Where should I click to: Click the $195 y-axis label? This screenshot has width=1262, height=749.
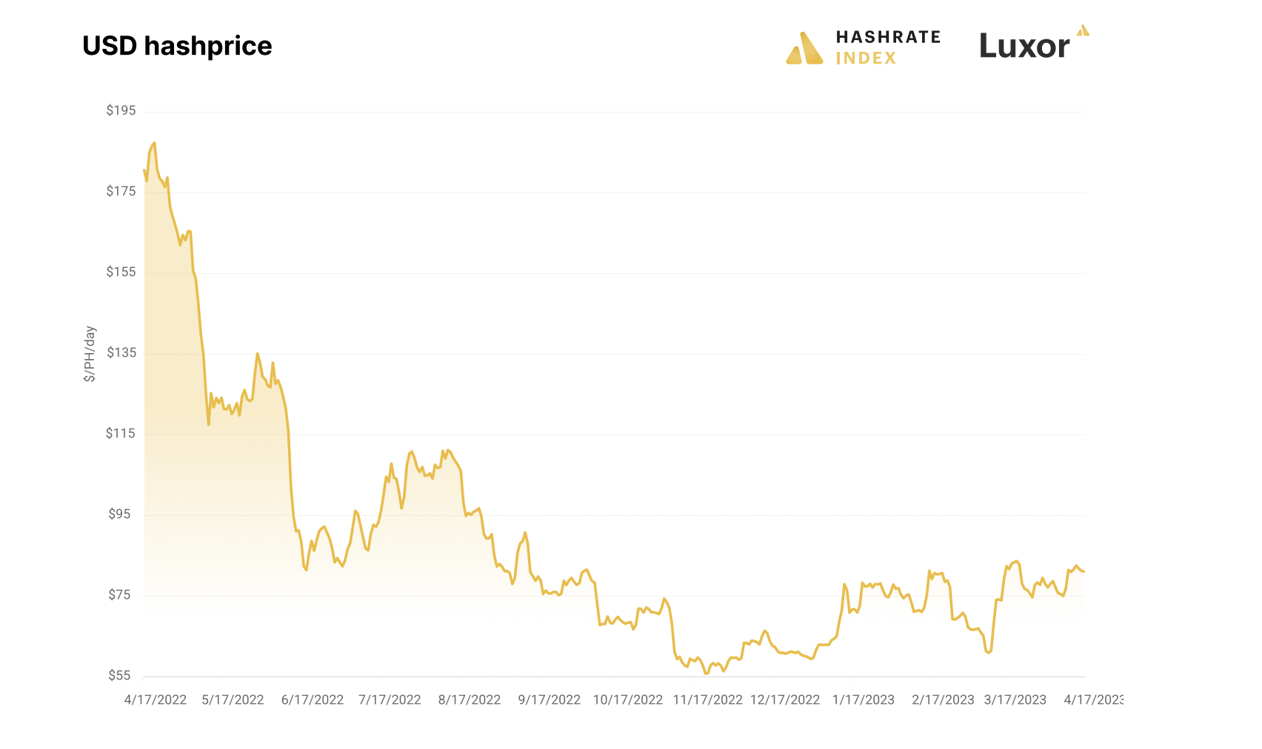[121, 110]
